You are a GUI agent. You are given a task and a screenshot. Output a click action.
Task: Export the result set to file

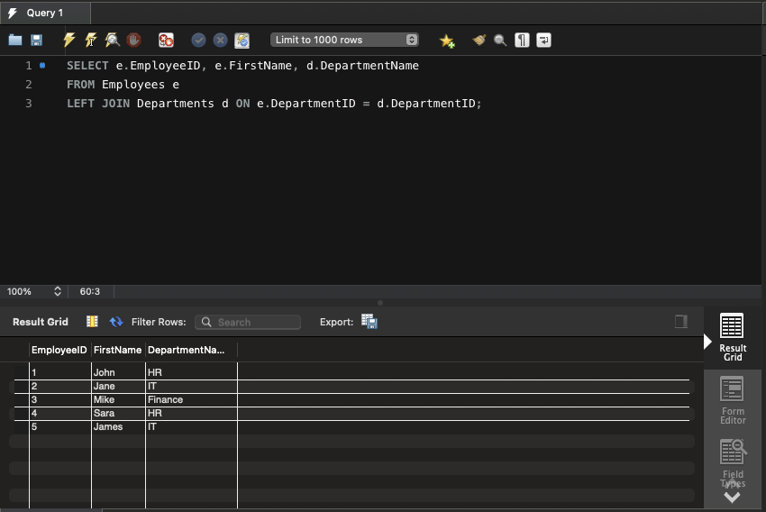[369, 322]
